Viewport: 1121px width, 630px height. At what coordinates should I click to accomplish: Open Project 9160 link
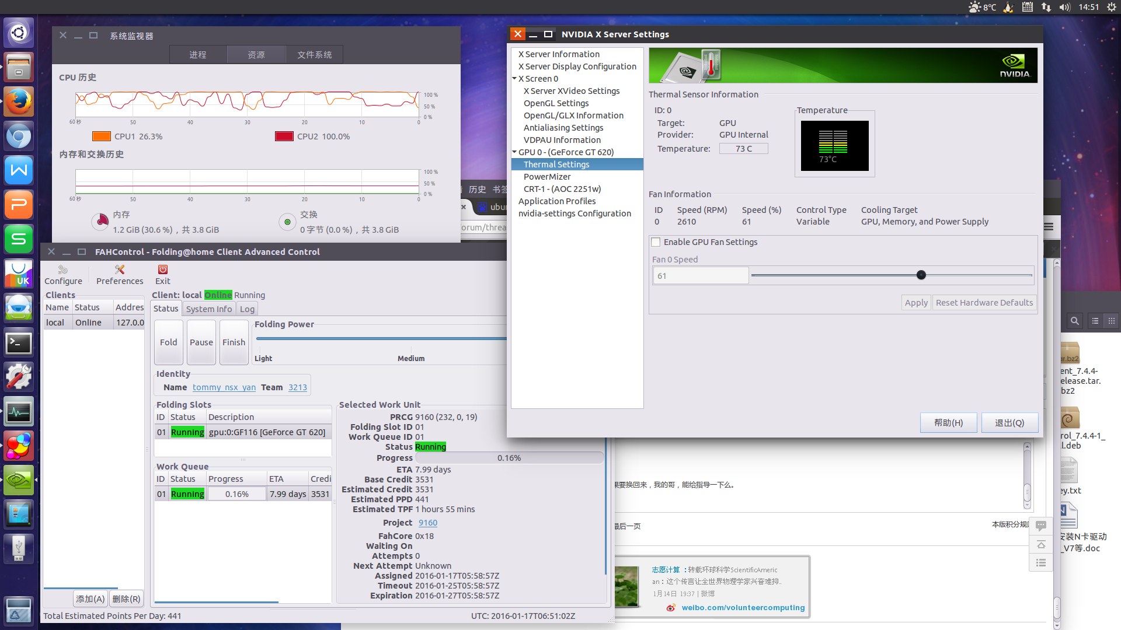pyautogui.click(x=427, y=523)
